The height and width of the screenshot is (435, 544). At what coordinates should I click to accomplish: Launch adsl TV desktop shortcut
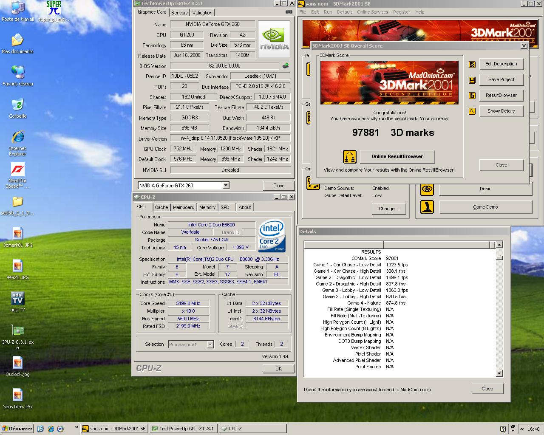coord(17,302)
